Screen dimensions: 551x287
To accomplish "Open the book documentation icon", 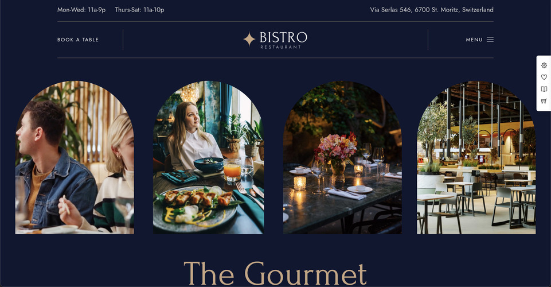I will pos(544,89).
